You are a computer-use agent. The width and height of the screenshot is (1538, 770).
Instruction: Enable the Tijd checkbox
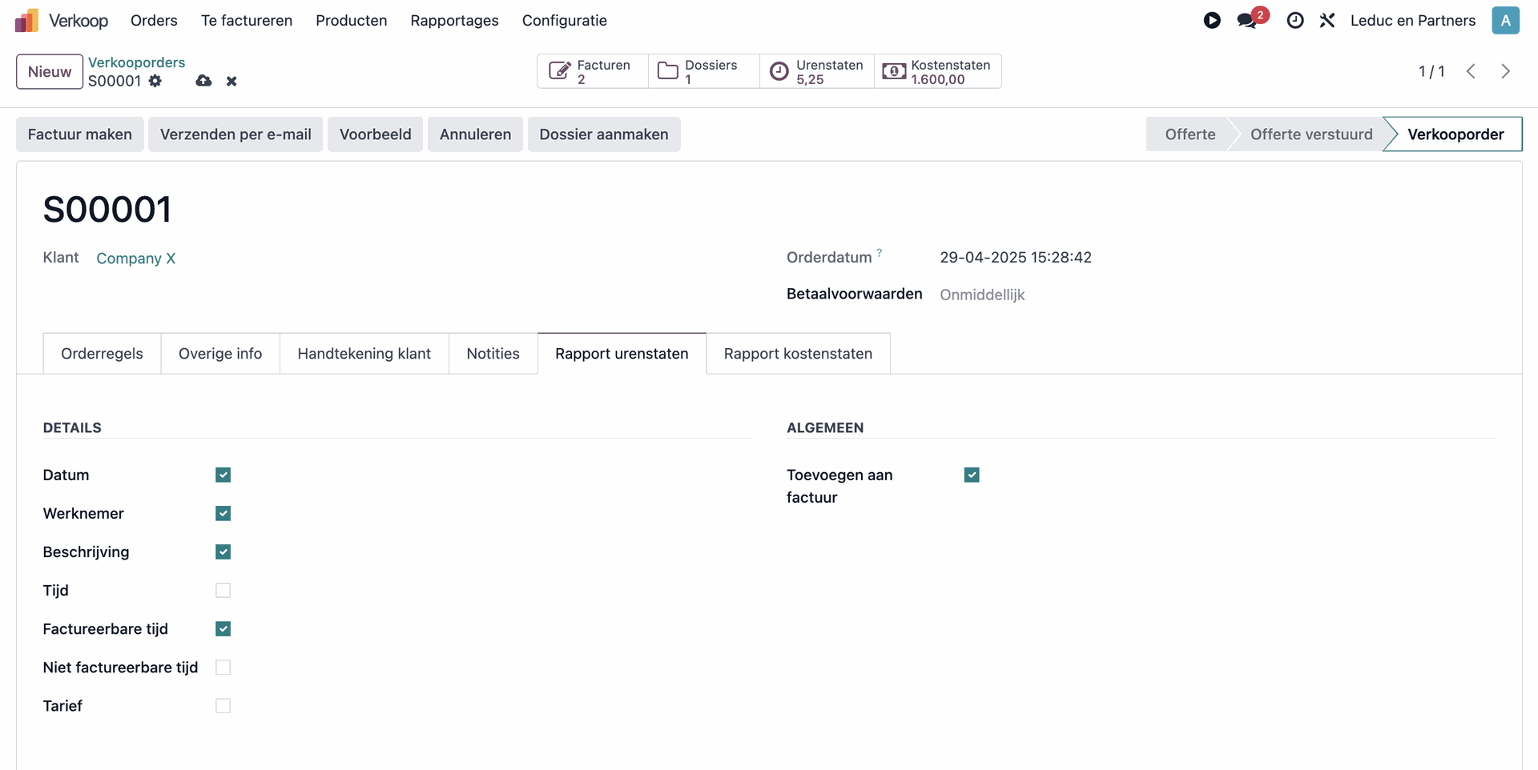tap(223, 591)
